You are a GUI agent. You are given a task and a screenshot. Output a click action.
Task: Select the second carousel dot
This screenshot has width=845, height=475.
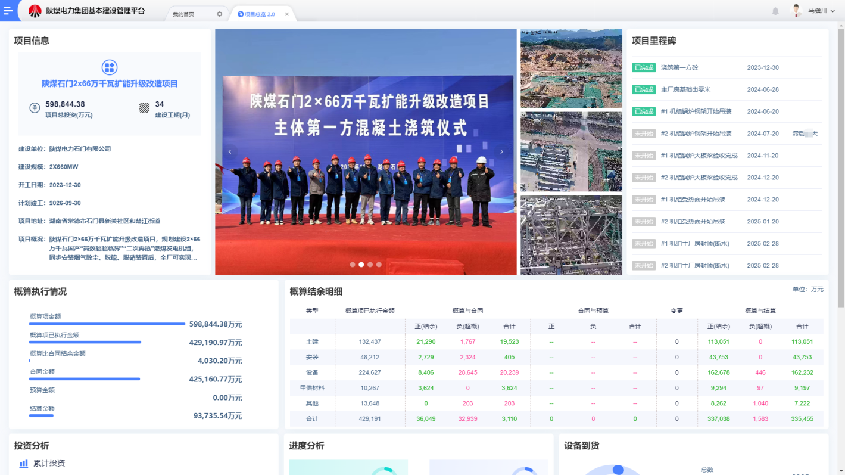361,264
